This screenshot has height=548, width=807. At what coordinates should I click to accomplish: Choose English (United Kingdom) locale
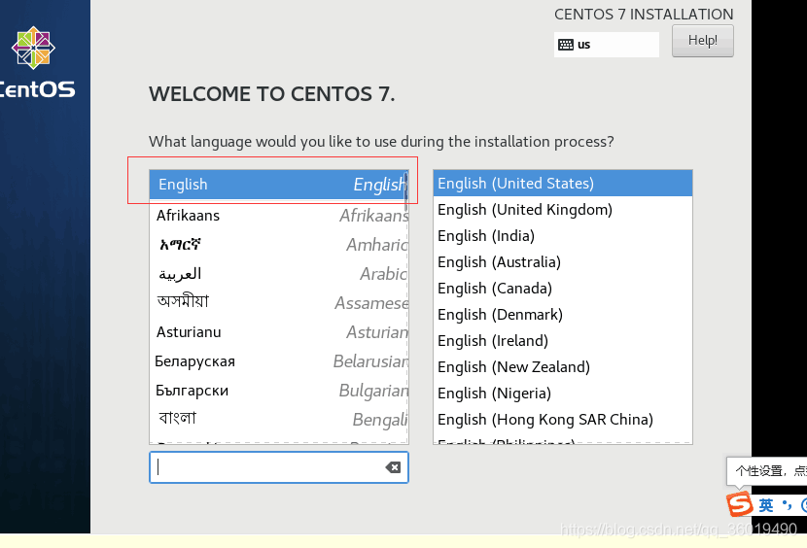tap(563, 210)
